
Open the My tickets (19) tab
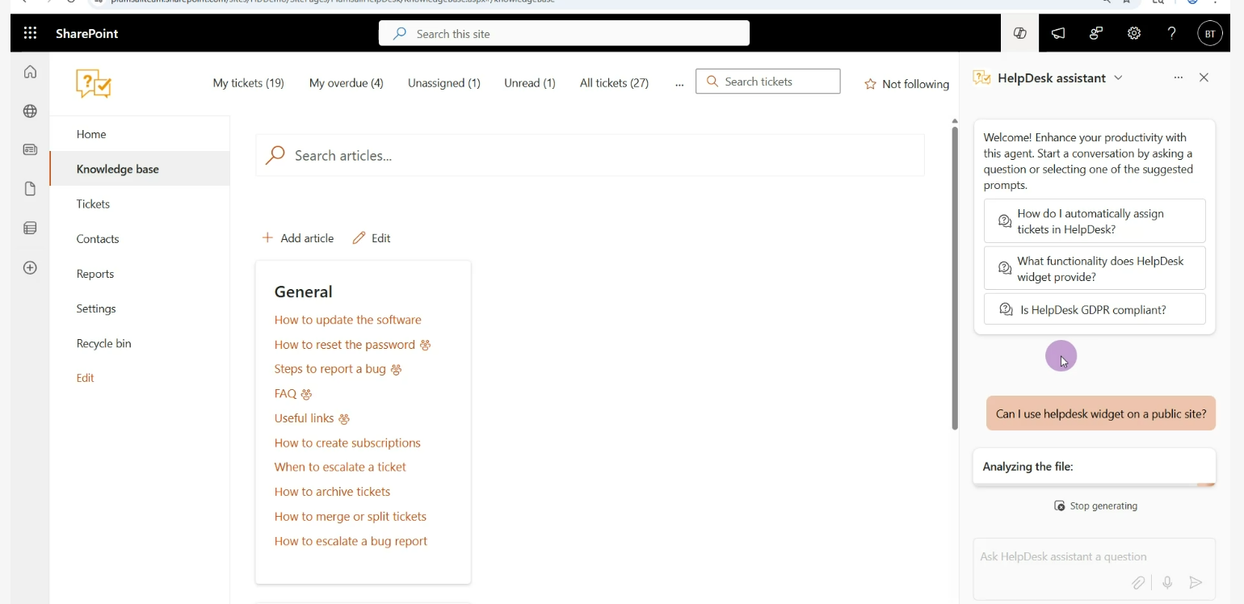click(x=249, y=83)
